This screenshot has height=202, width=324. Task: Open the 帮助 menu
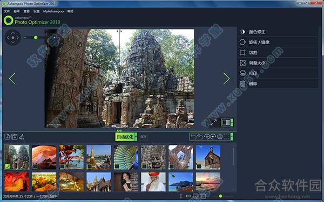70,11
